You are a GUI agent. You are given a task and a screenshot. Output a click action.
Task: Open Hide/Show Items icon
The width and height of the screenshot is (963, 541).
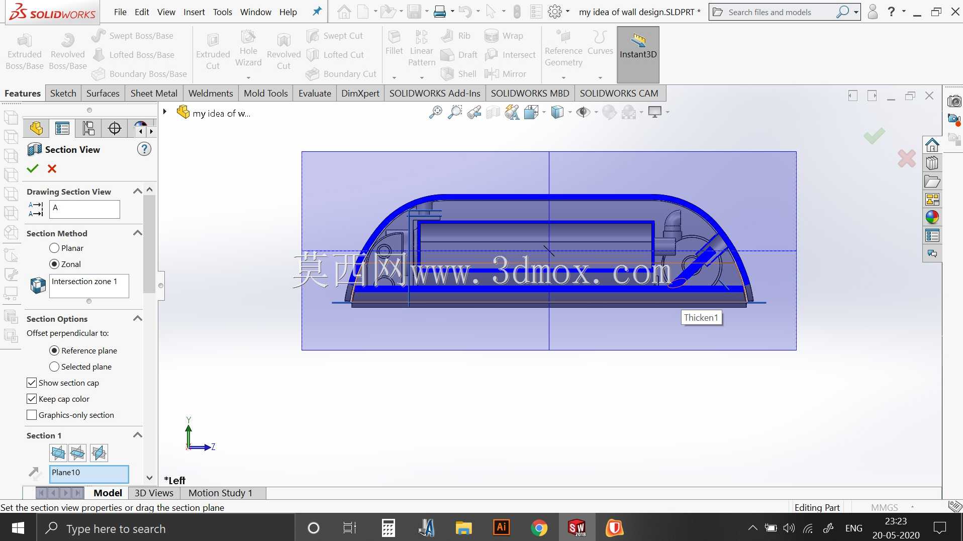(583, 112)
